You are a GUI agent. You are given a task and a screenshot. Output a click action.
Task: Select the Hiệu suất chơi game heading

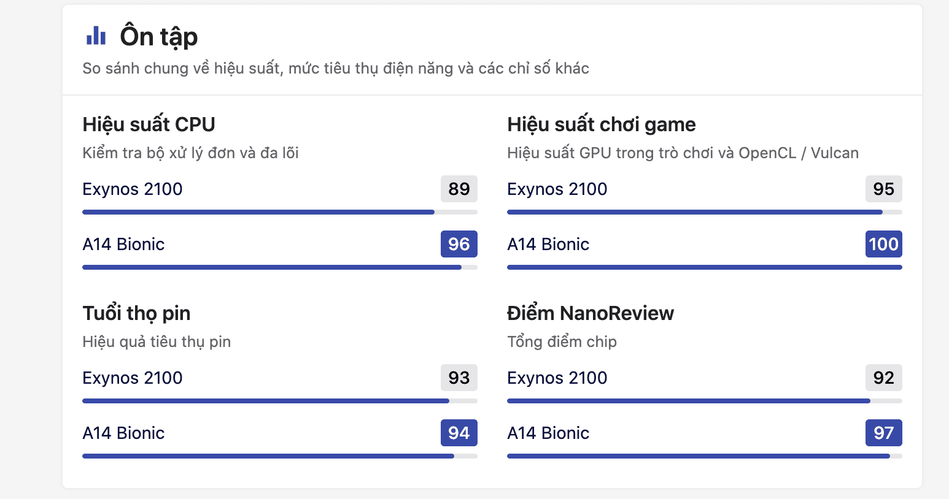click(x=601, y=124)
